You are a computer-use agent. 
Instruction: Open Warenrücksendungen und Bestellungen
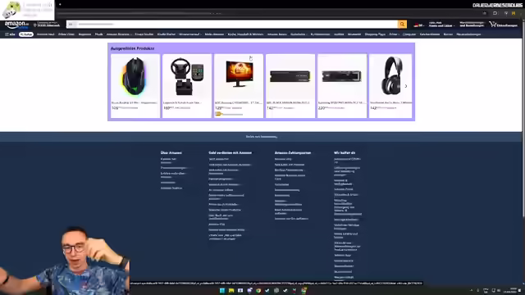472,25
